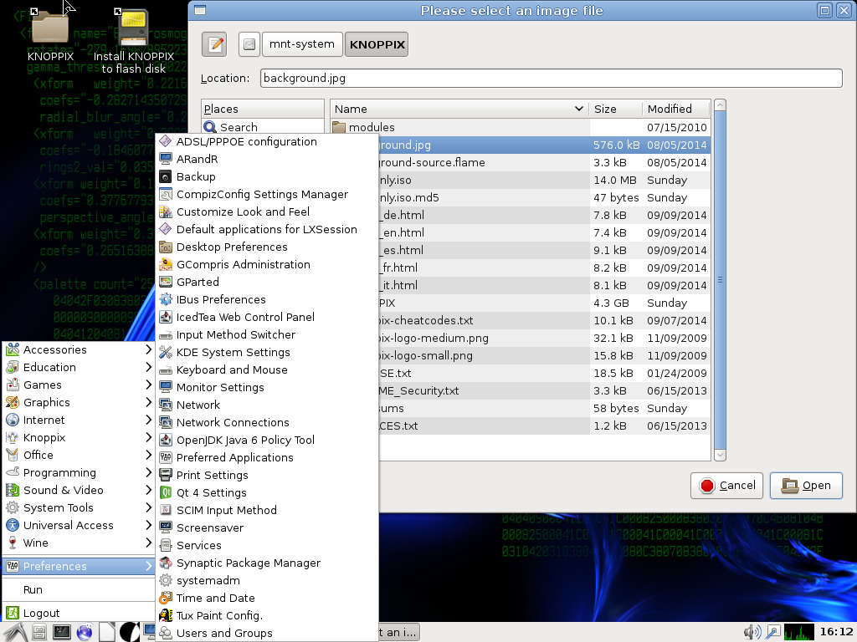Click the Open button in file dialog
The image size is (857, 642).
point(806,486)
